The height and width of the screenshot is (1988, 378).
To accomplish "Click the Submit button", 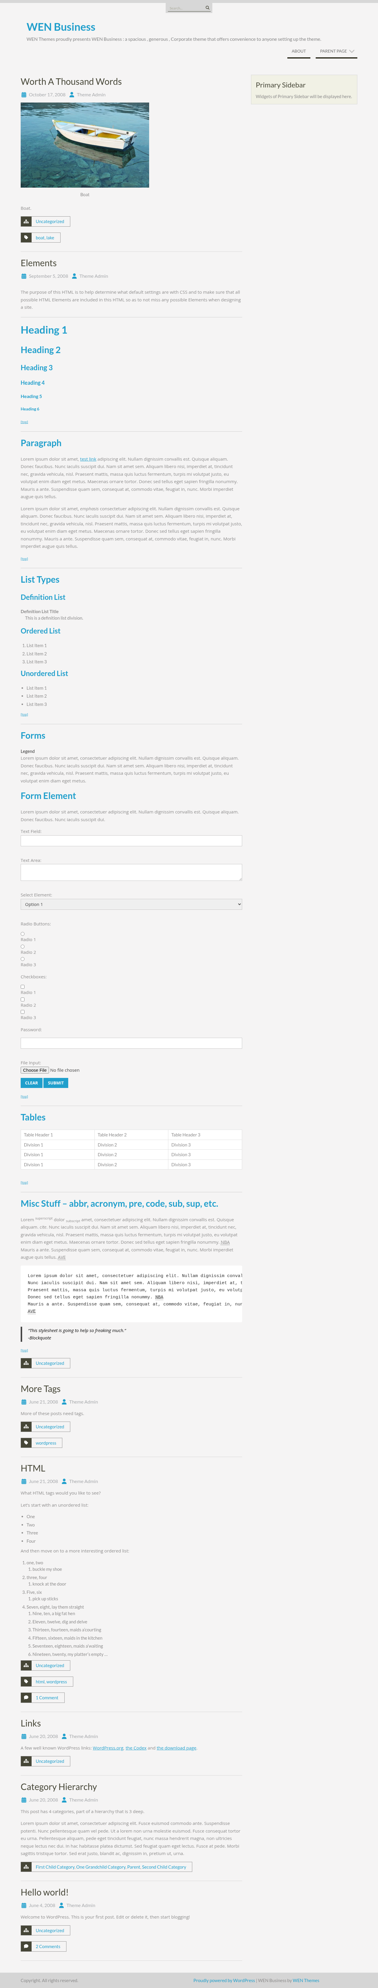I will 56,1083.
